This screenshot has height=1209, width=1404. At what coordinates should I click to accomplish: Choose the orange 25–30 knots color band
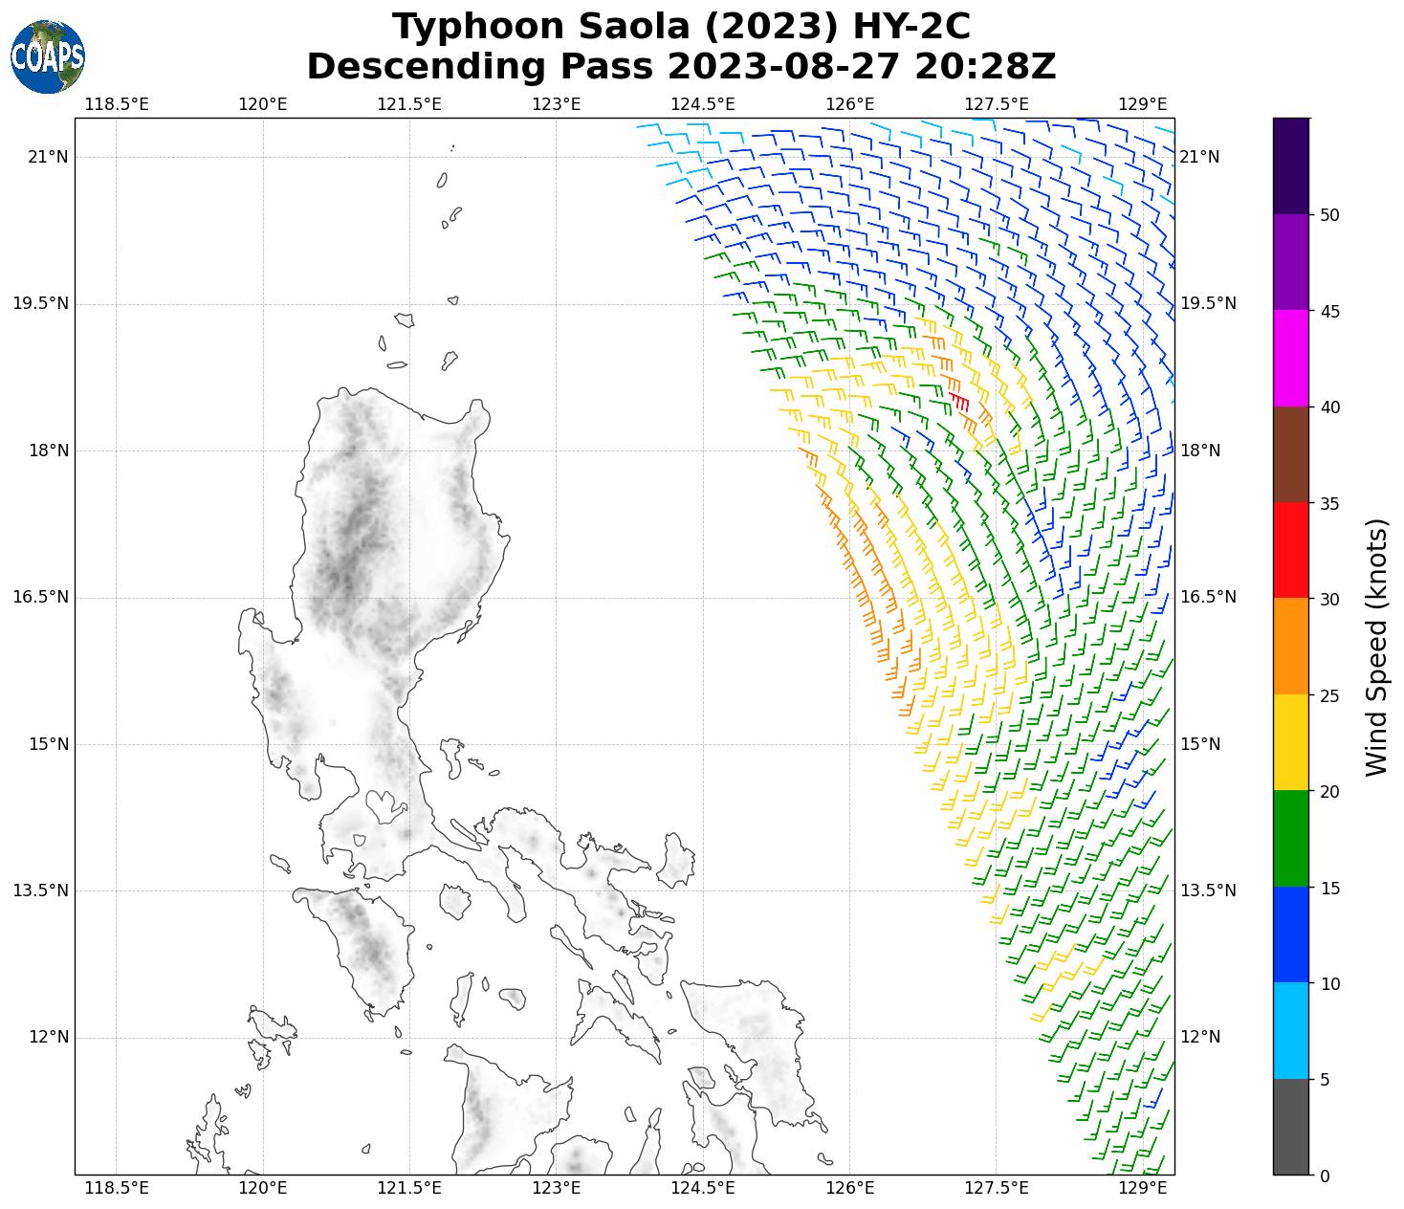[1290, 646]
